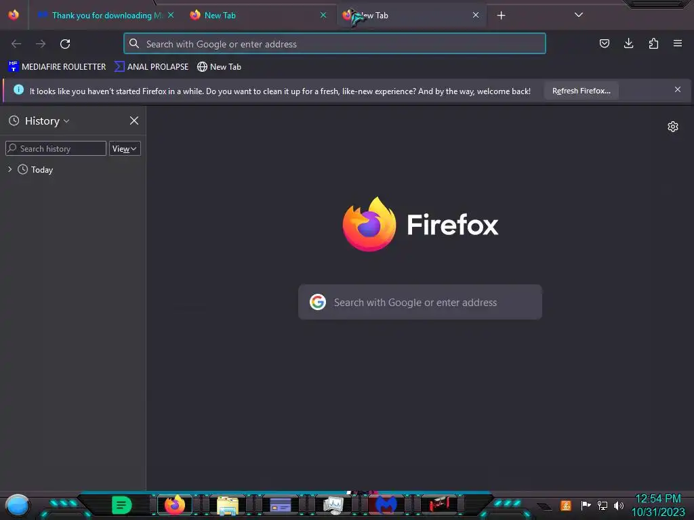Close the active New Tab
The width and height of the screenshot is (694, 520).
tap(476, 15)
